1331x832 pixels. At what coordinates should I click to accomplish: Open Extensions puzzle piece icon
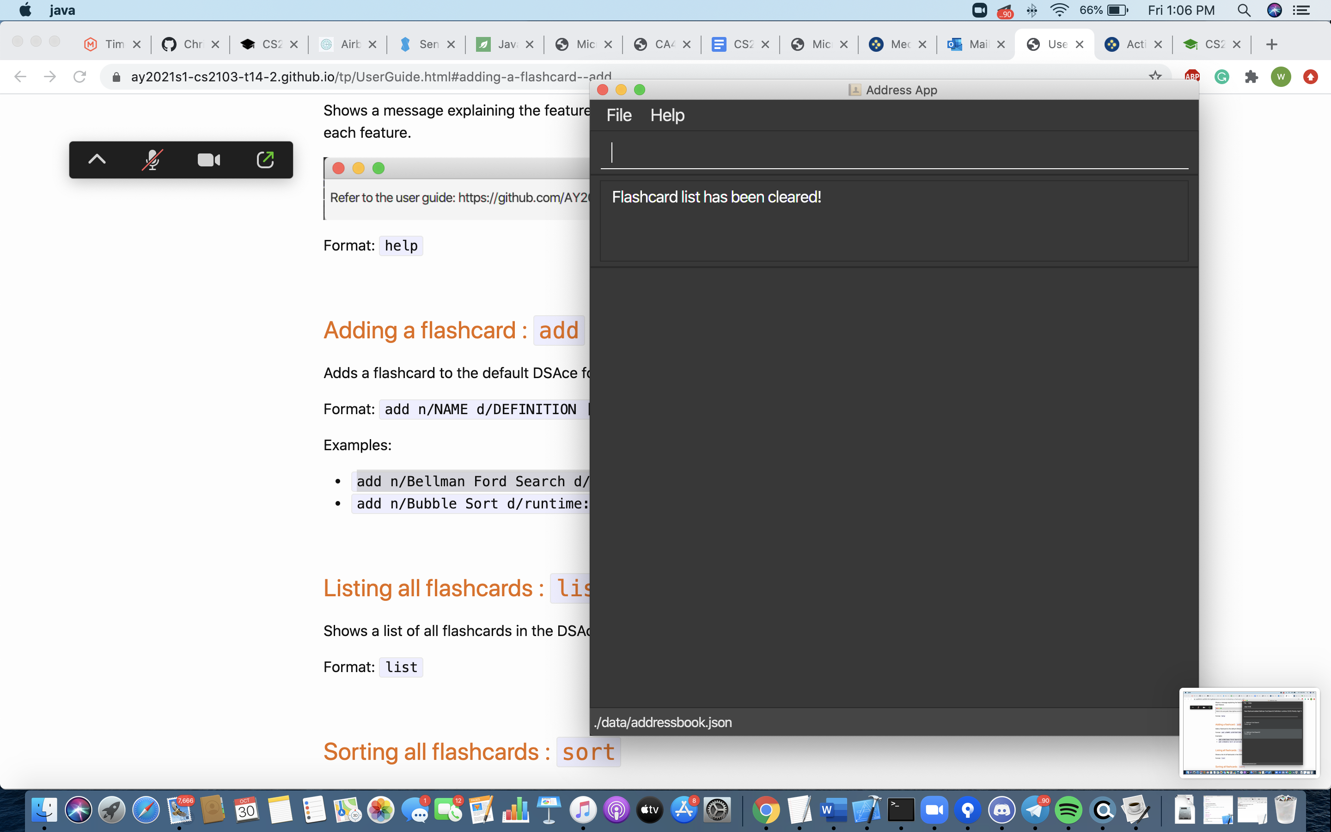[x=1251, y=76]
